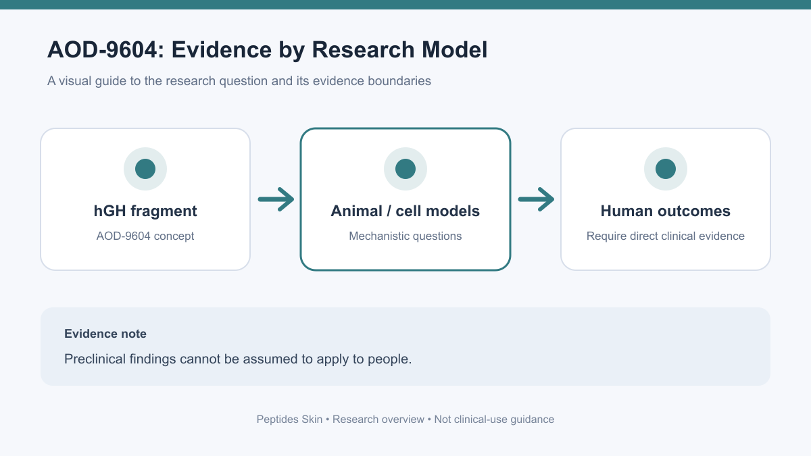Select the Human outcomes heading
Viewport: 811px width, 456px height.
click(x=666, y=211)
